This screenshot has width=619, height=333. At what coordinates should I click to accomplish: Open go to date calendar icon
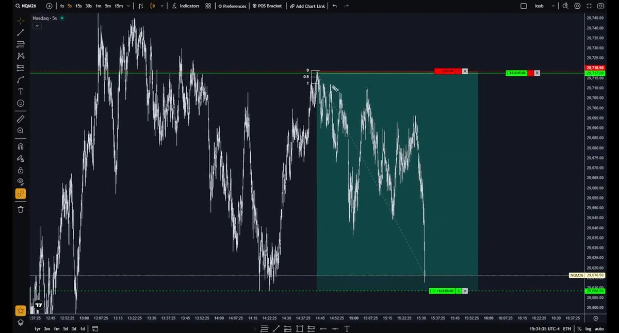coord(95,329)
